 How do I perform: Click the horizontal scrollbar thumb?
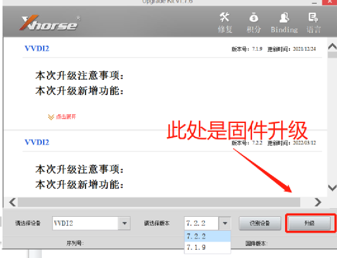click(159, 202)
